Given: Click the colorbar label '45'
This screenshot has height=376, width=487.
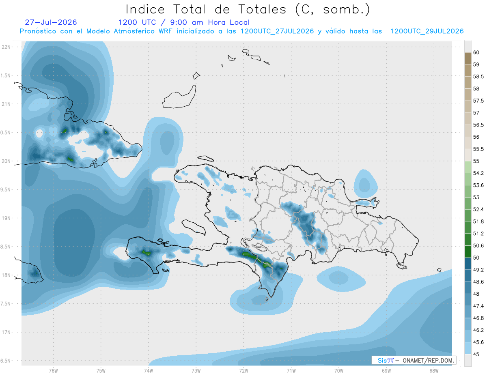Looking at the screenshot, I should click(x=476, y=355).
